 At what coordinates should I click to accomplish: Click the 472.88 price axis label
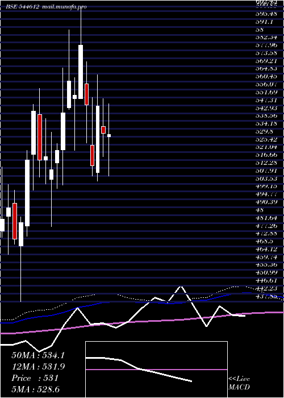pos(266,234)
